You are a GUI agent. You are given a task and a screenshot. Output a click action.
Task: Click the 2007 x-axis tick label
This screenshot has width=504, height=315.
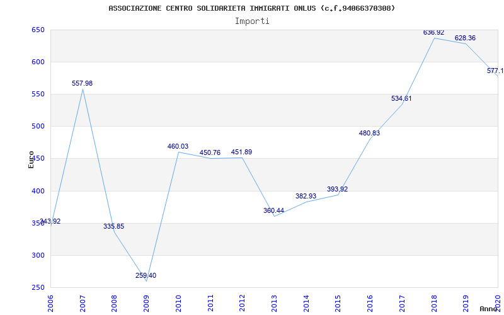click(83, 303)
